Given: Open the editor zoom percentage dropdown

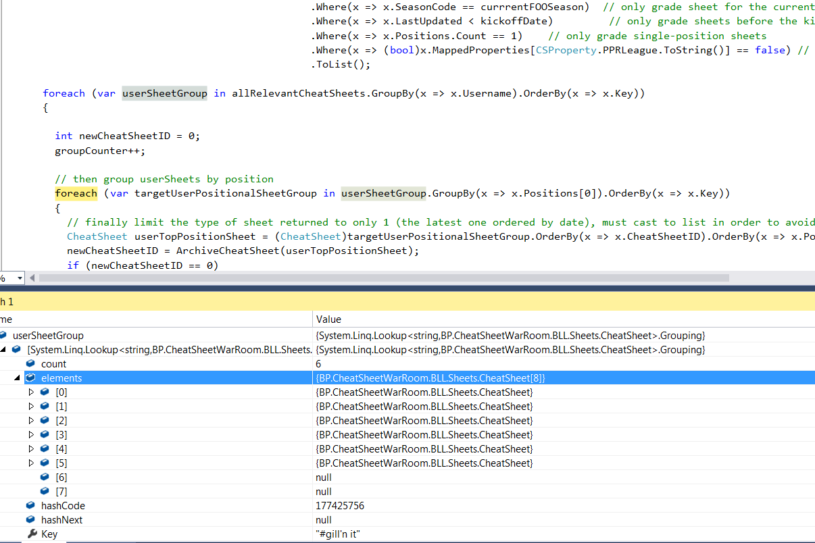Looking at the screenshot, I should (19, 278).
